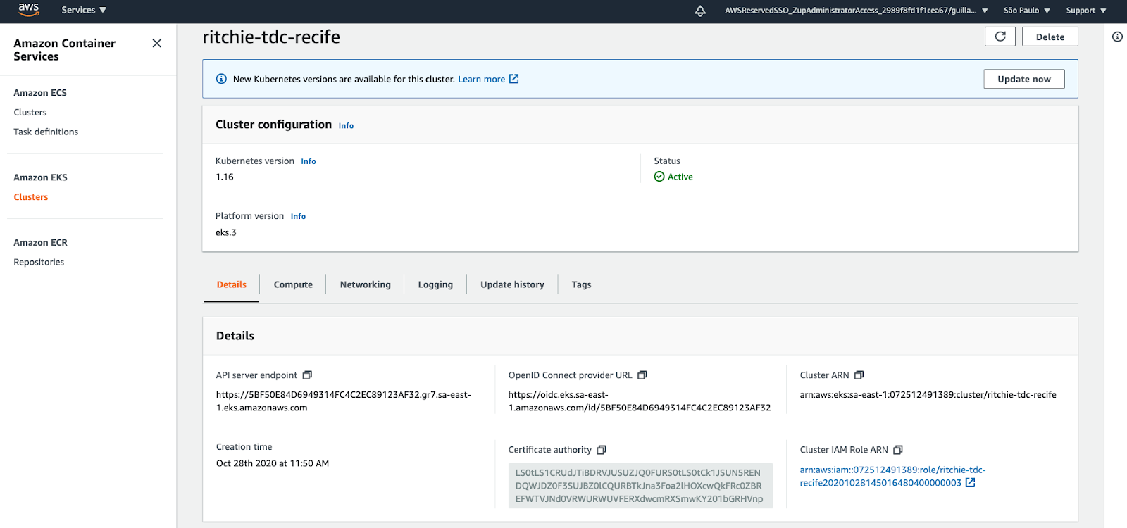Click the Amazon EKS sidebar heading
Viewport: 1127px width, 528px height.
[40, 177]
